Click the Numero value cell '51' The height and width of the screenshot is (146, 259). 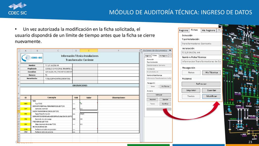[58, 75]
